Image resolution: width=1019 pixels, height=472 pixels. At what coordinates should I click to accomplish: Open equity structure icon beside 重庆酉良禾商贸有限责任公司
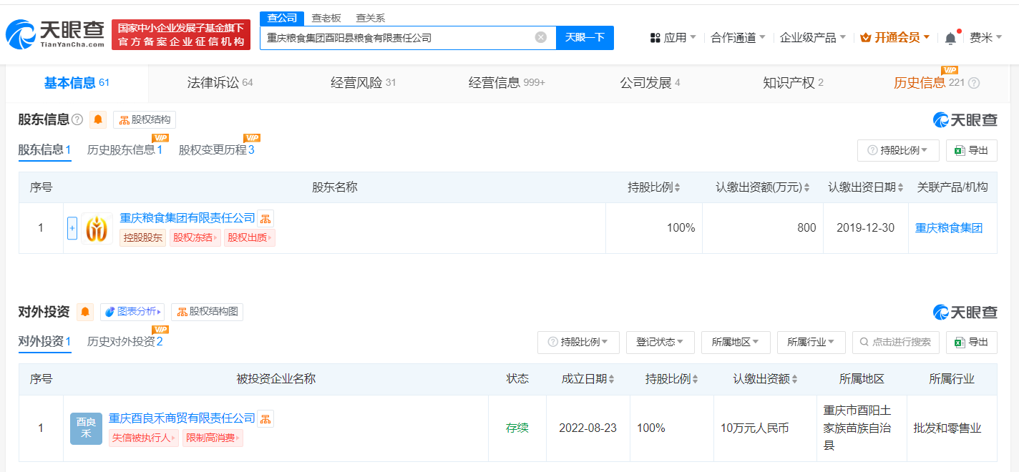(265, 418)
